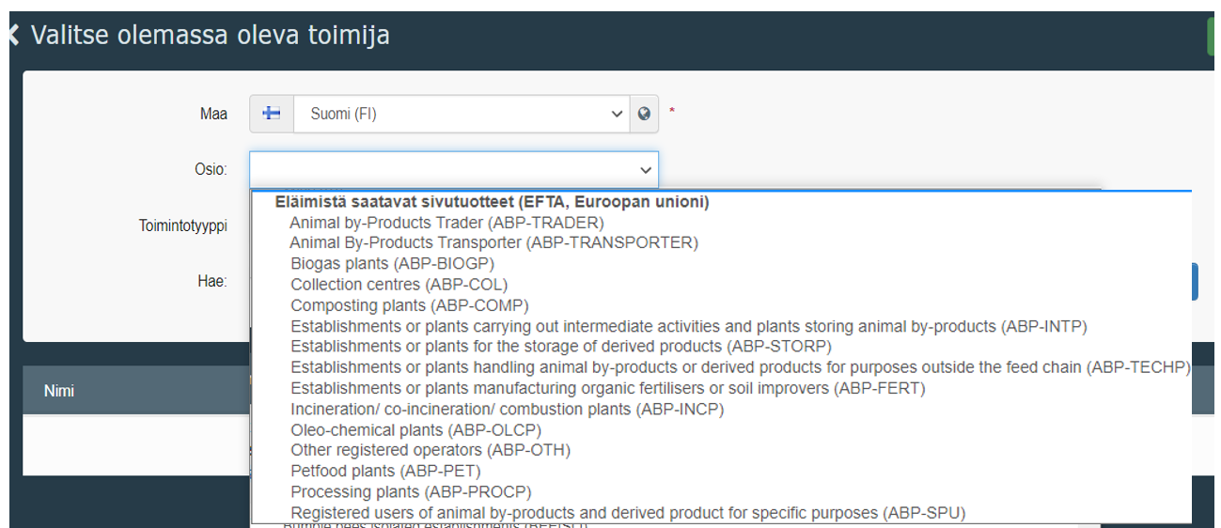Select Processing plants (ABP-PROCP)
The width and height of the screenshot is (1221, 528).
point(411,491)
